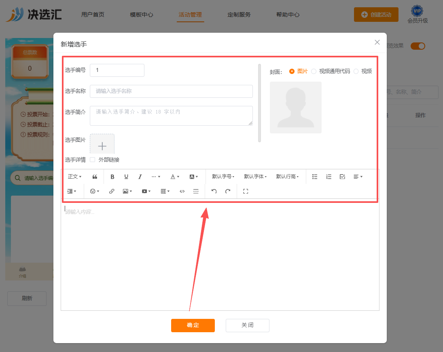
Task: Click the 决选汇 logo
Action: [x=34, y=15]
